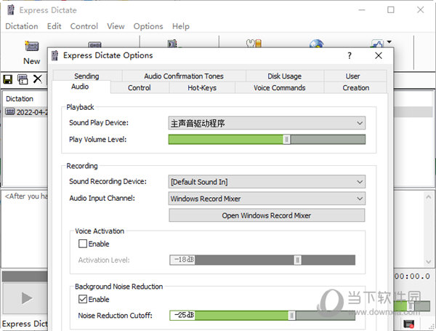
Task: Click recorder icon in status bar corner
Action: (408, 324)
